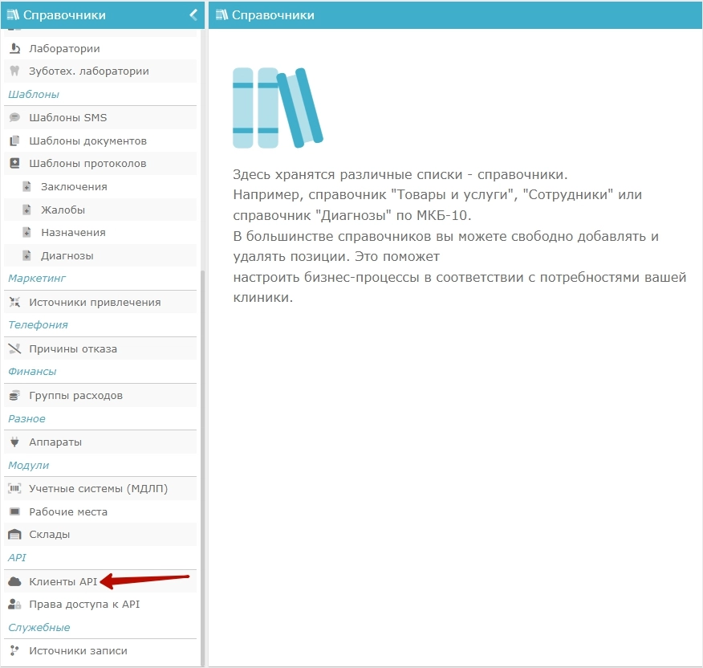Screen dimensions: 703x668
Task: Click the Шаблоны section heading
Action: coord(34,94)
